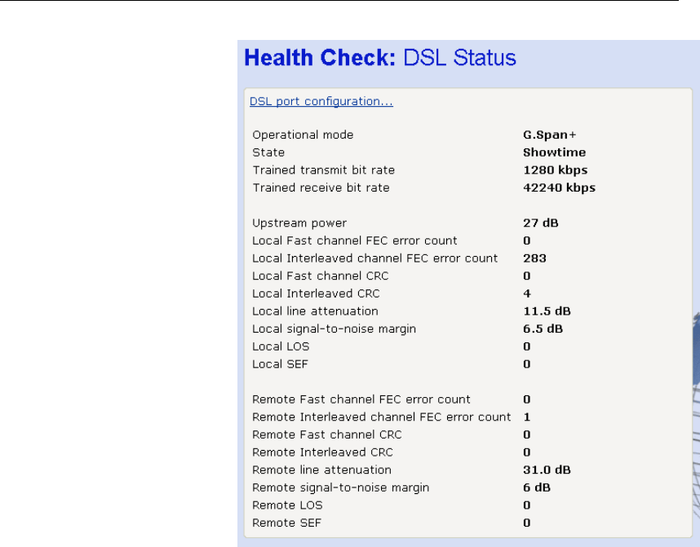The height and width of the screenshot is (547, 700).
Task: Open the DSL port configuration link
Action: coord(321,102)
